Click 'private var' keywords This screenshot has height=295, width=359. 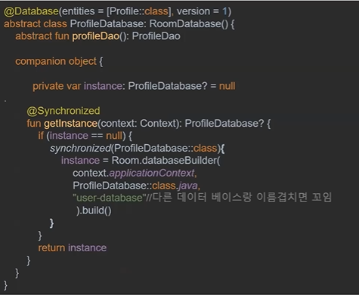click(x=57, y=86)
